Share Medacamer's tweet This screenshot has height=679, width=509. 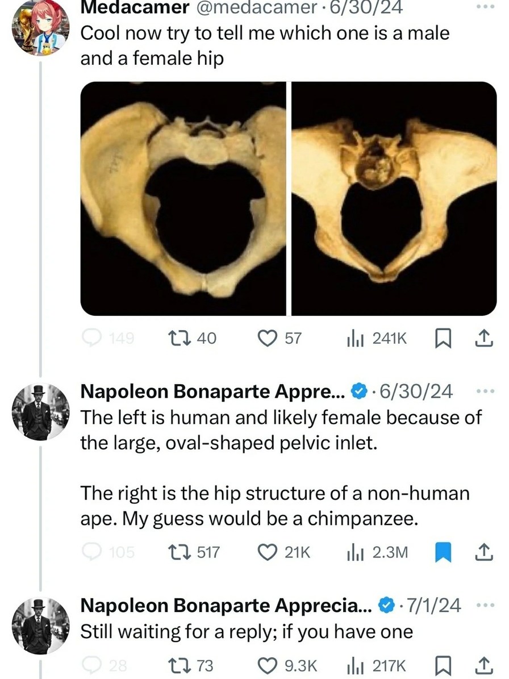coord(481,339)
